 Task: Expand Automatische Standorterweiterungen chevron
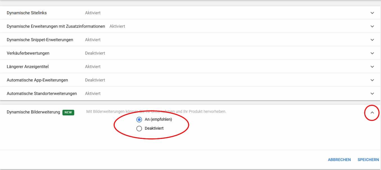(x=372, y=94)
